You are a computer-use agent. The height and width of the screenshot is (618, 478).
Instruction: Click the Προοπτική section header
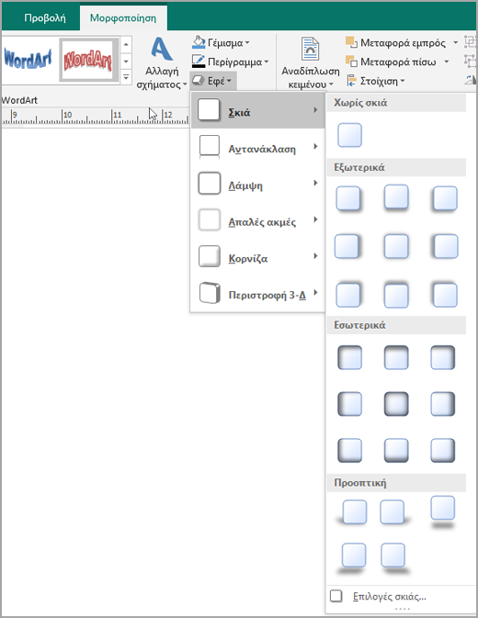(x=396, y=483)
